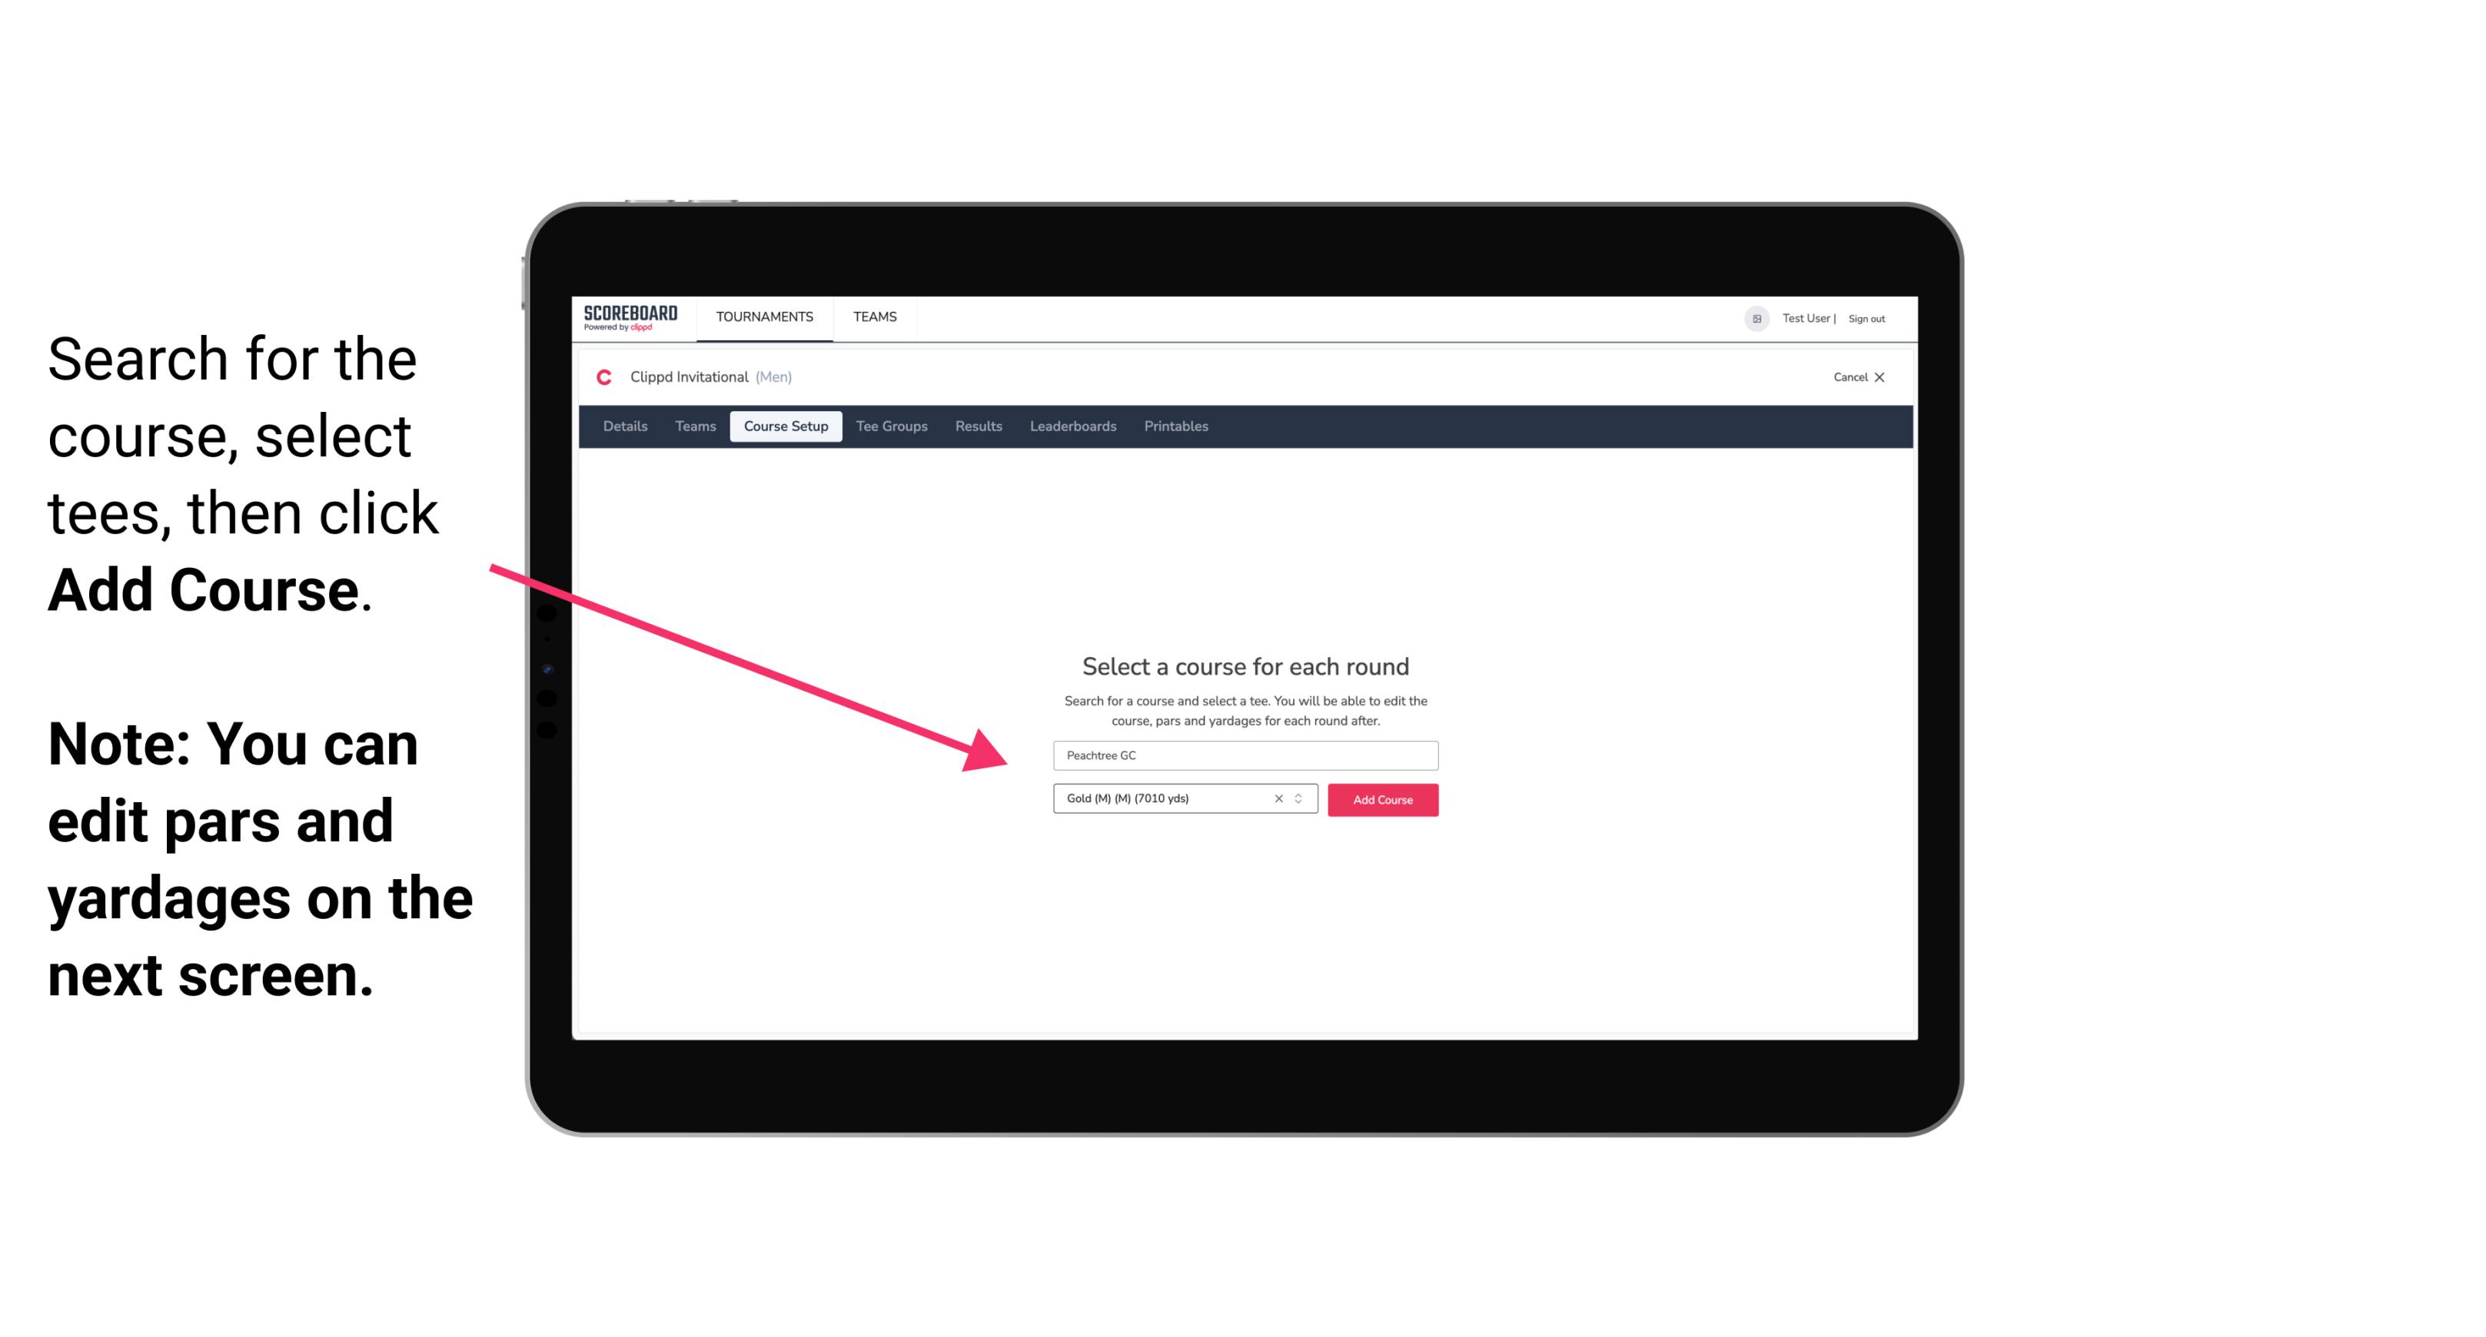Expand the Teams navigation menu
This screenshot has height=1337, width=2486.
click(872, 316)
